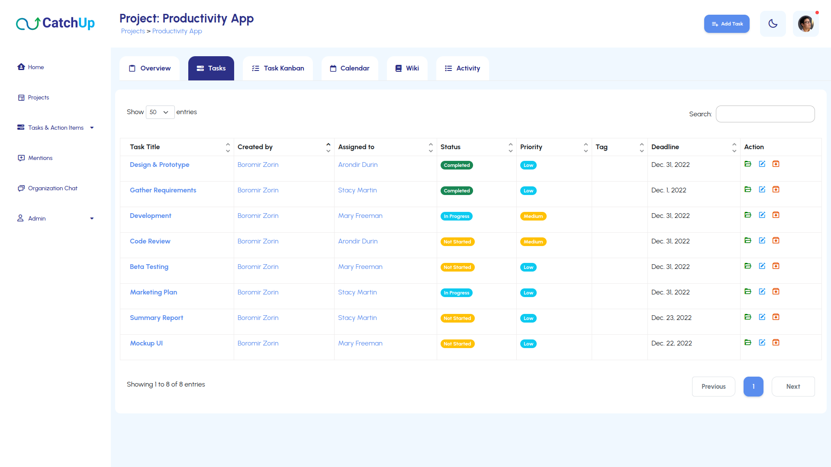Screen dimensions: 831x467
Task: Open the profile avatar with notification dot
Action: coord(806,23)
